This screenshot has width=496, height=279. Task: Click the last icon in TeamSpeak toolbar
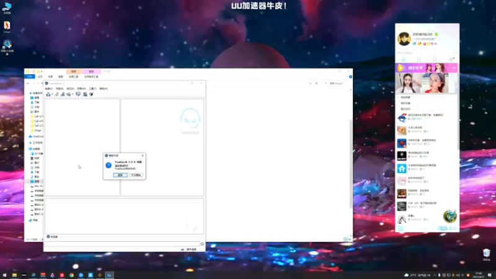click(x=91, y=94)
